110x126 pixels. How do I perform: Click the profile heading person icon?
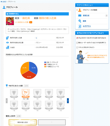pyautogui.click(x=4, y=7)
